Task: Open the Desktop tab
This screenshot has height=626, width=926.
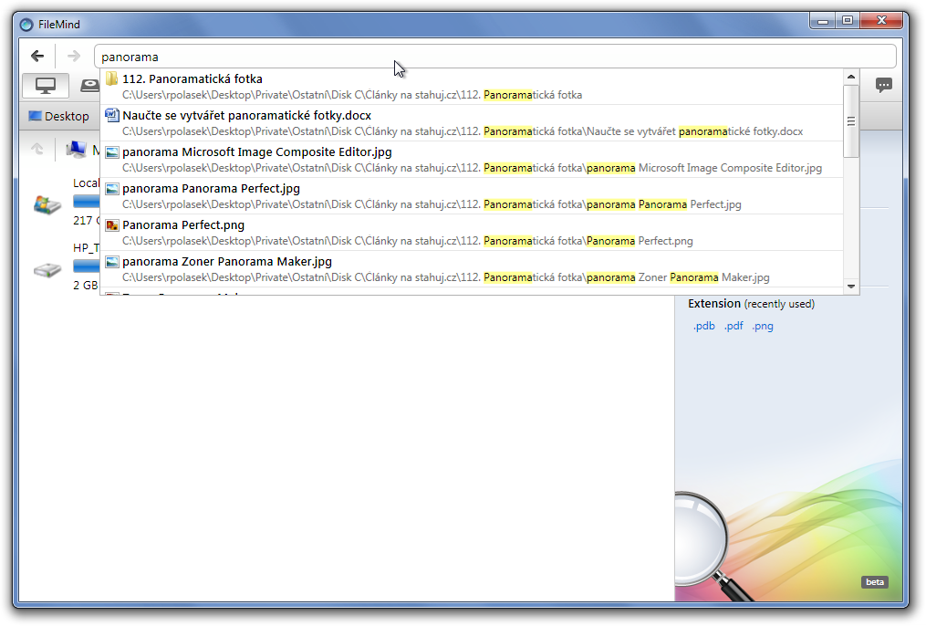Action: pyautogui.click(x=58, y=116)
